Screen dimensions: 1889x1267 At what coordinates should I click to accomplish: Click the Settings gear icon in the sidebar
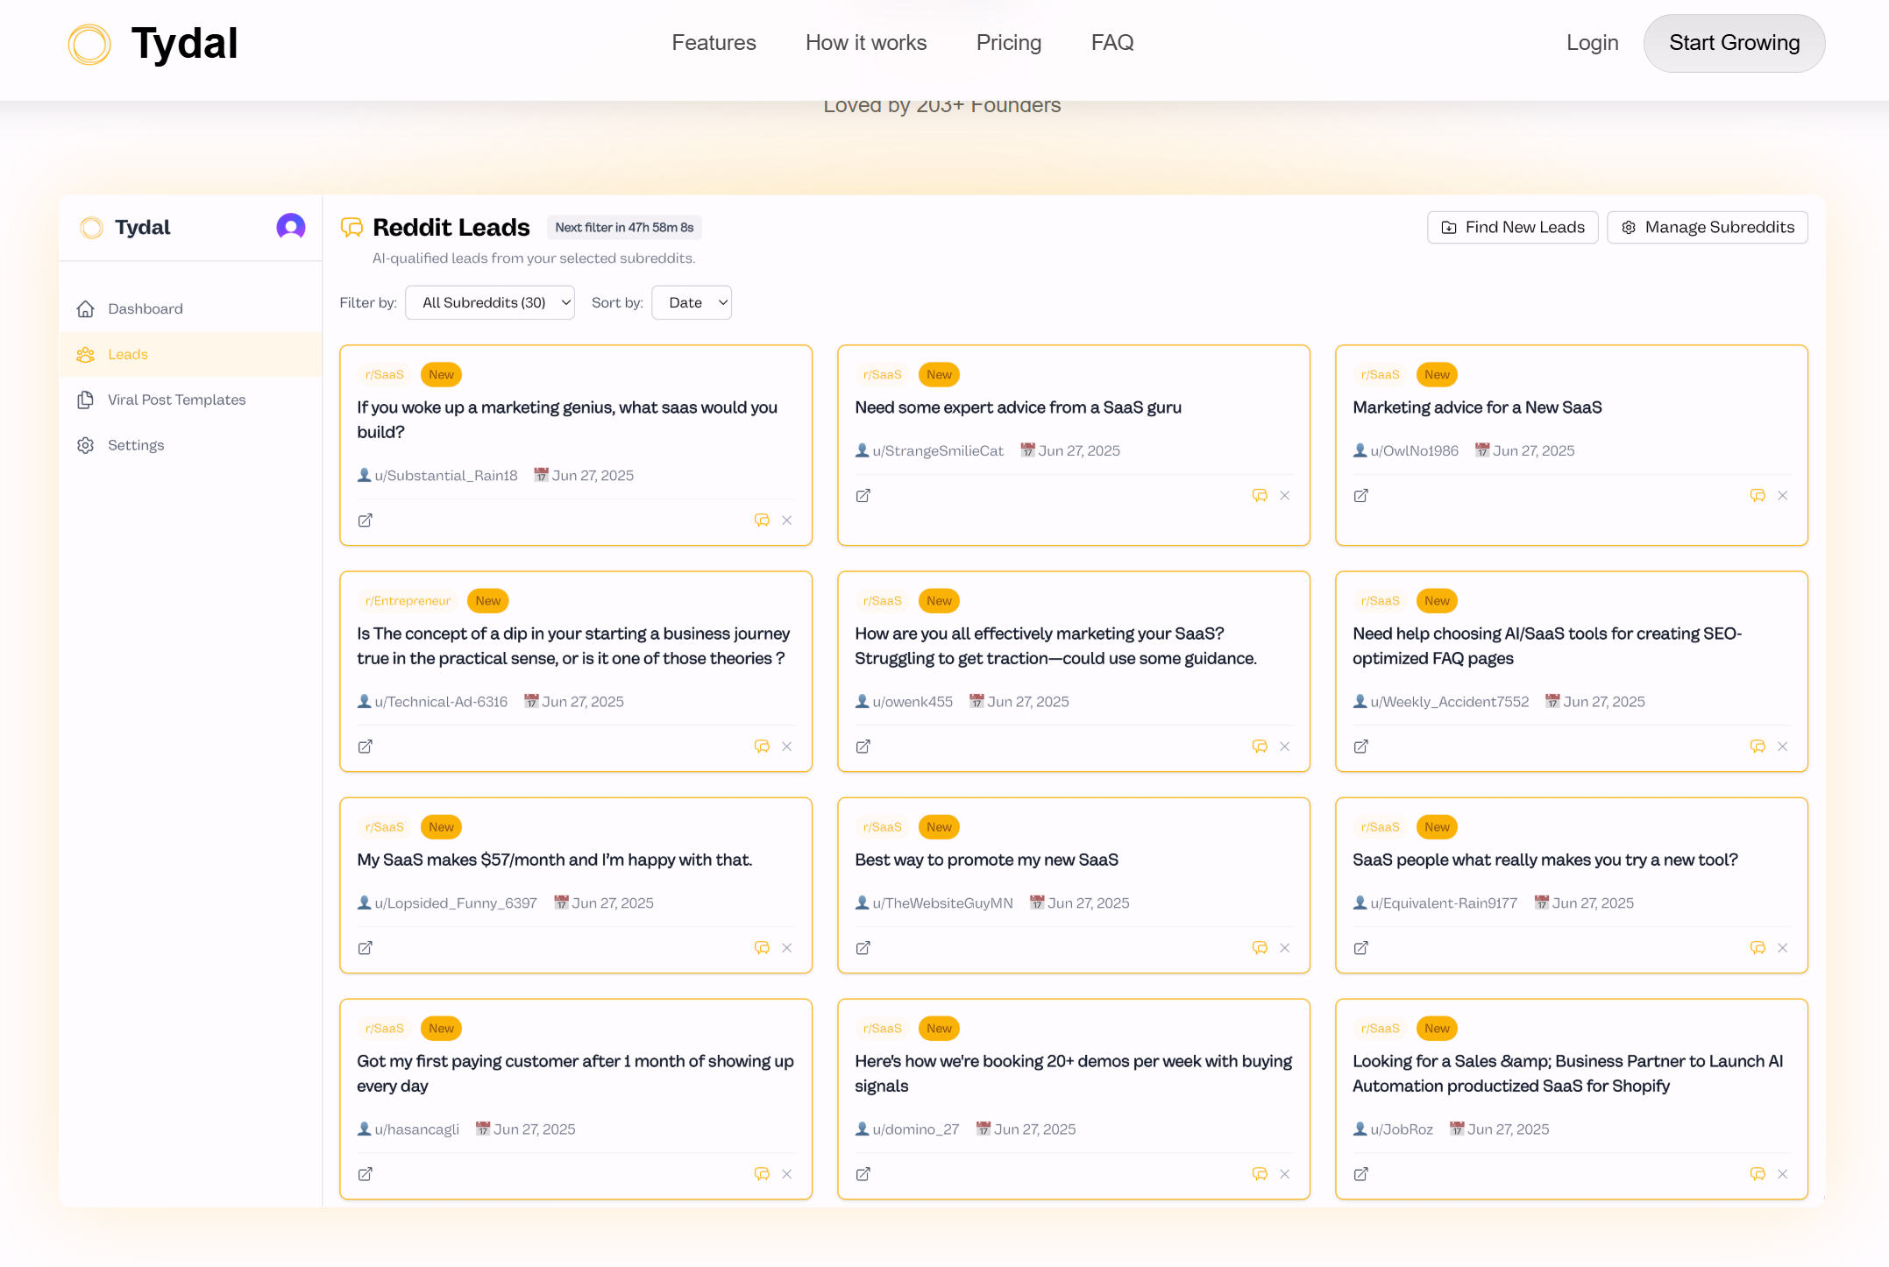[86, 445]
